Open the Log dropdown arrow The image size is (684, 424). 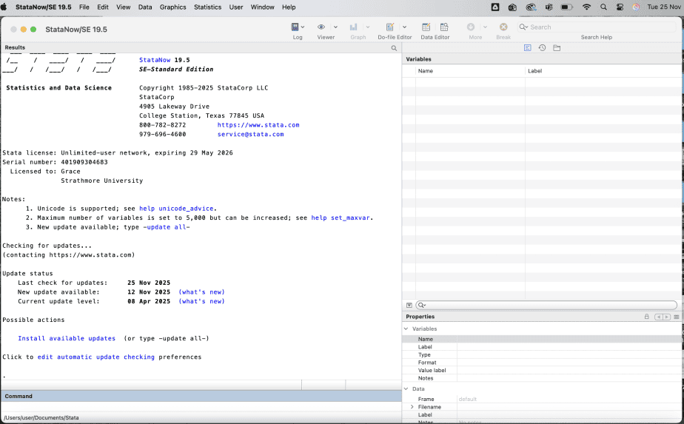click(303, 27)
